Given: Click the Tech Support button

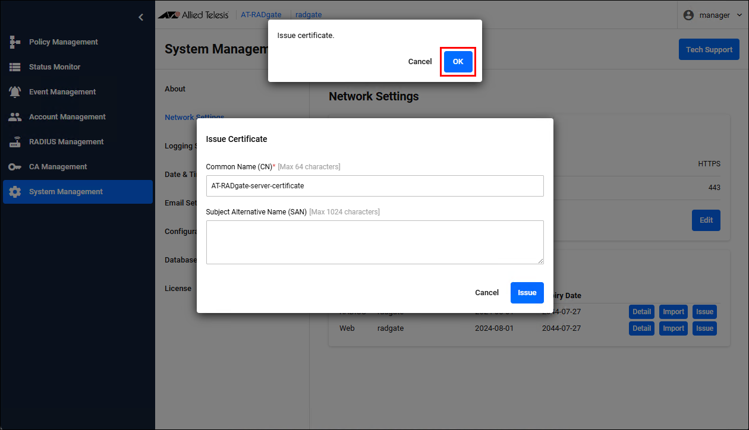Looking at the screenshot, I should point(709,50).
